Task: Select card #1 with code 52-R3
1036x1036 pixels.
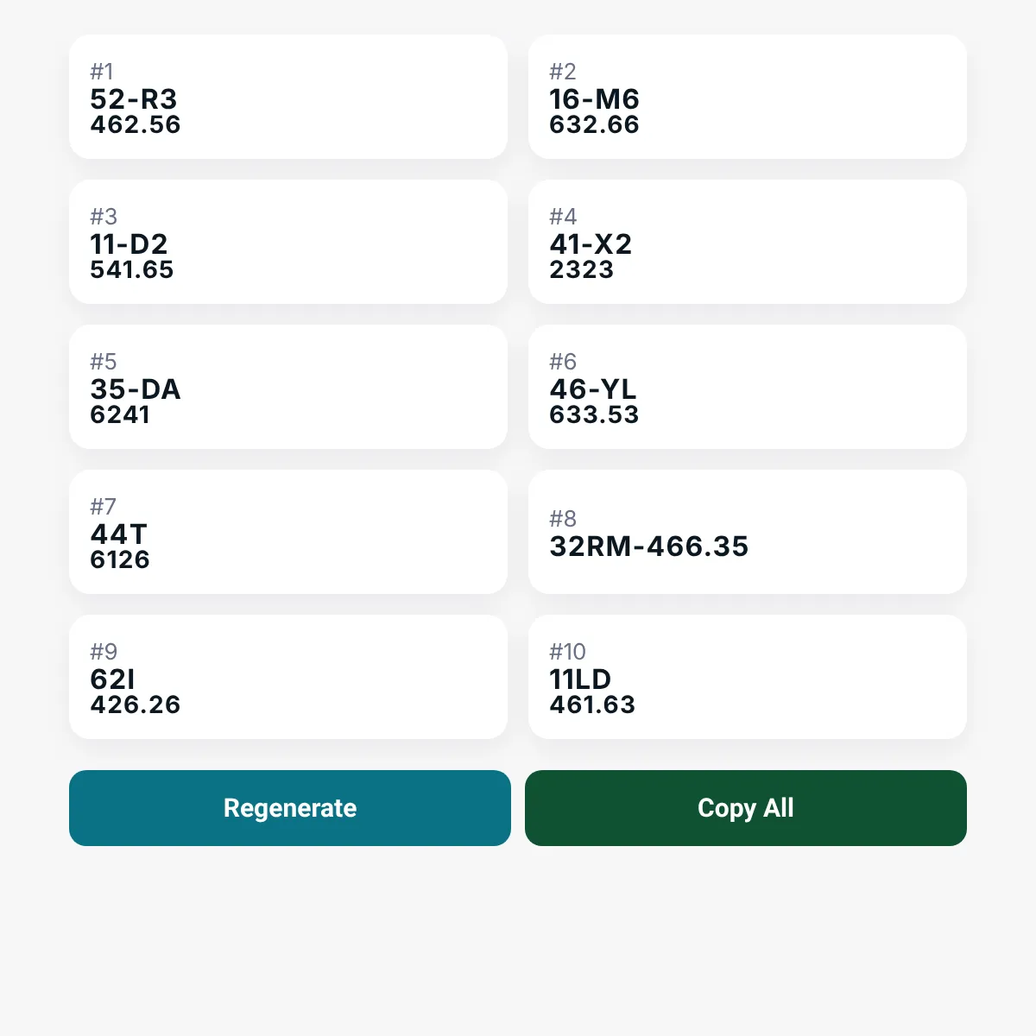Action: coord(288,97)
